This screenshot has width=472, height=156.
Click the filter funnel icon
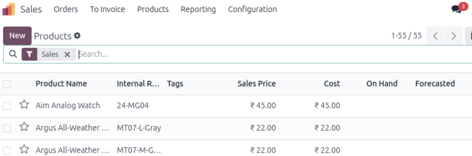[29, 54]
